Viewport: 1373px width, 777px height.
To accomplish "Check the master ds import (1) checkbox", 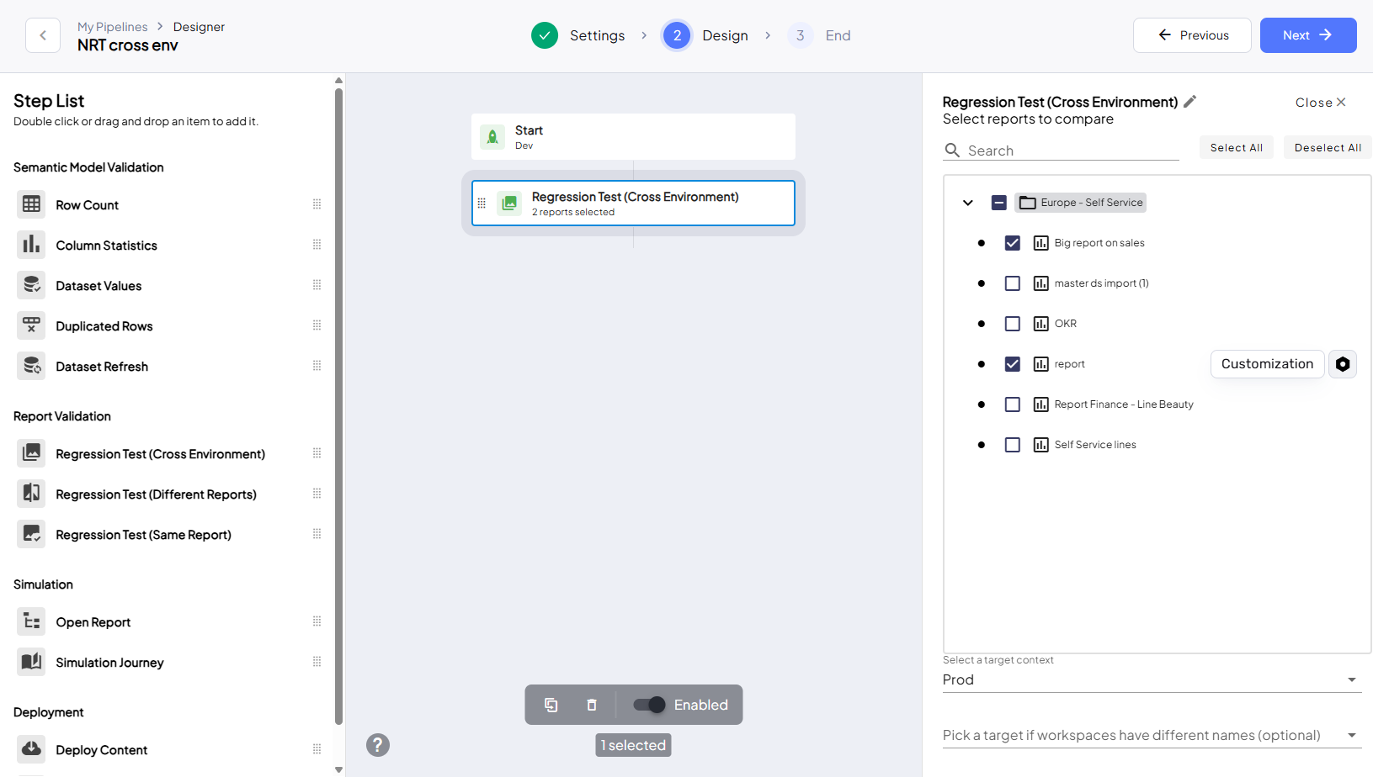I will tap(1013, 283).
